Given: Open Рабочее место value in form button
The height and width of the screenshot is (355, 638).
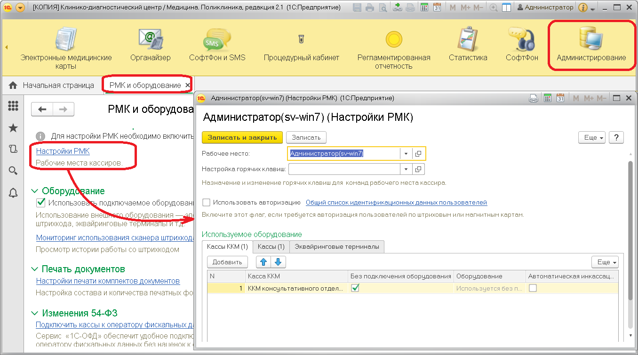Looking at the screenshot, I should (x=418, y=154).
